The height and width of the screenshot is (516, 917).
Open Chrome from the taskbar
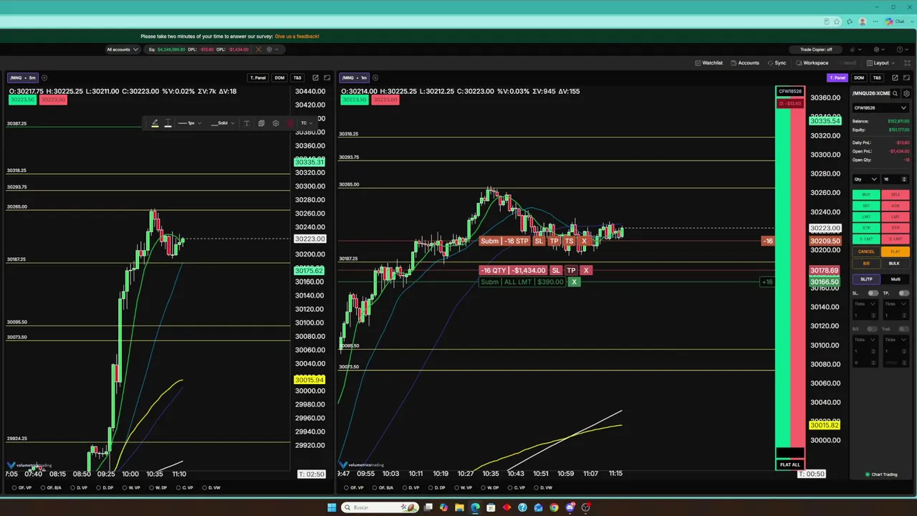click(554, 507)
